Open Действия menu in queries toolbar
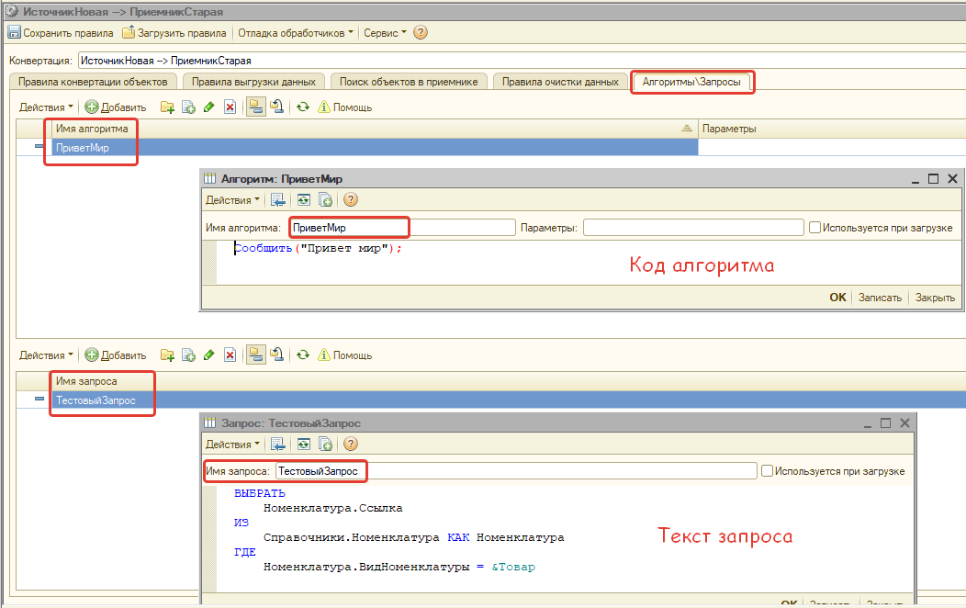This screenshot has width=966, height=608. click(46, 355)
